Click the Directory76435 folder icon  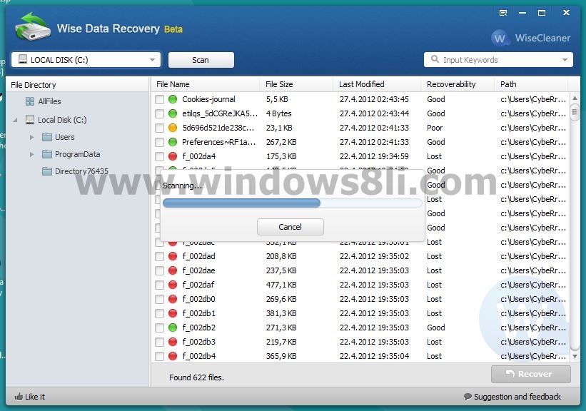(x=46, y=171)
